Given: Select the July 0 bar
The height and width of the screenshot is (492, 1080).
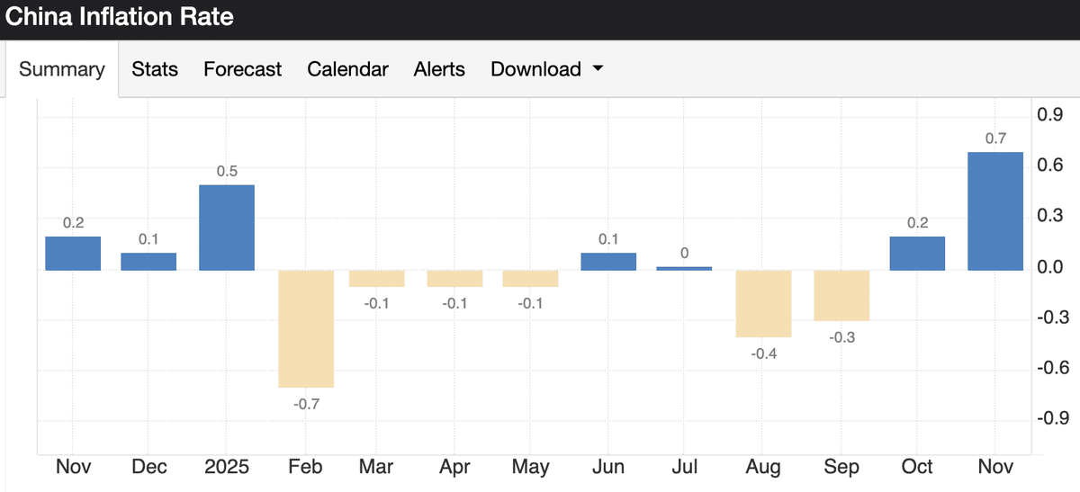Looking at the screenshot, I should 684,268.
